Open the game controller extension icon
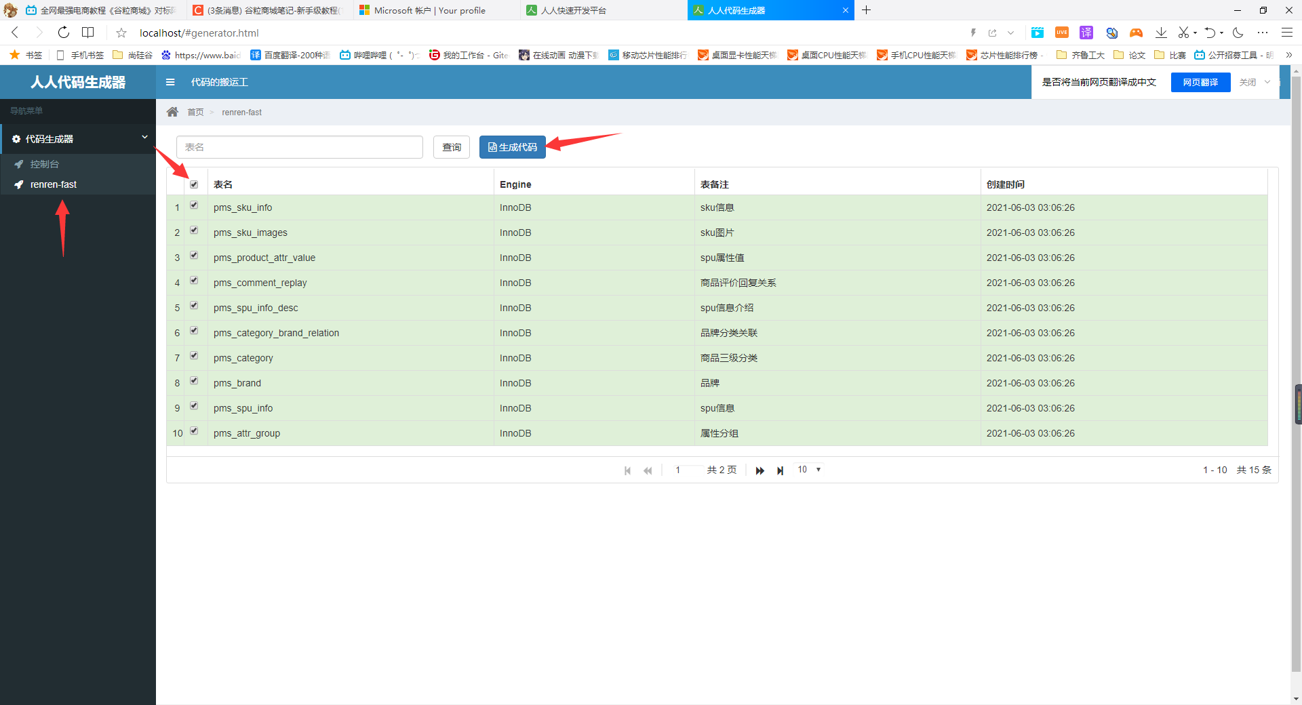Viewport: 1302px width, 705px height. (1136, 33)
